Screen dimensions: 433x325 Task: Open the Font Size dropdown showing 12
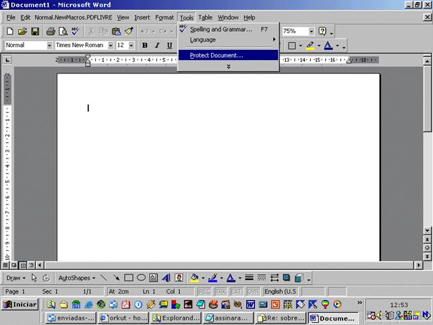pos(132,45)
